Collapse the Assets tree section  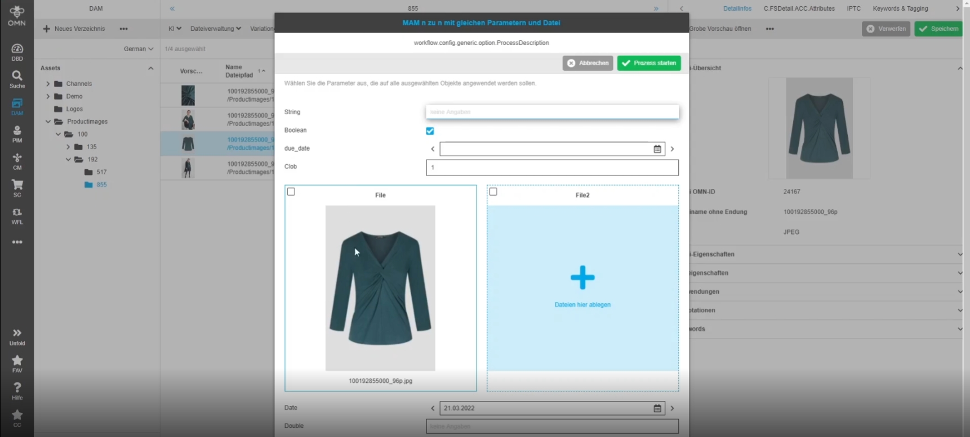coord(150,68)
